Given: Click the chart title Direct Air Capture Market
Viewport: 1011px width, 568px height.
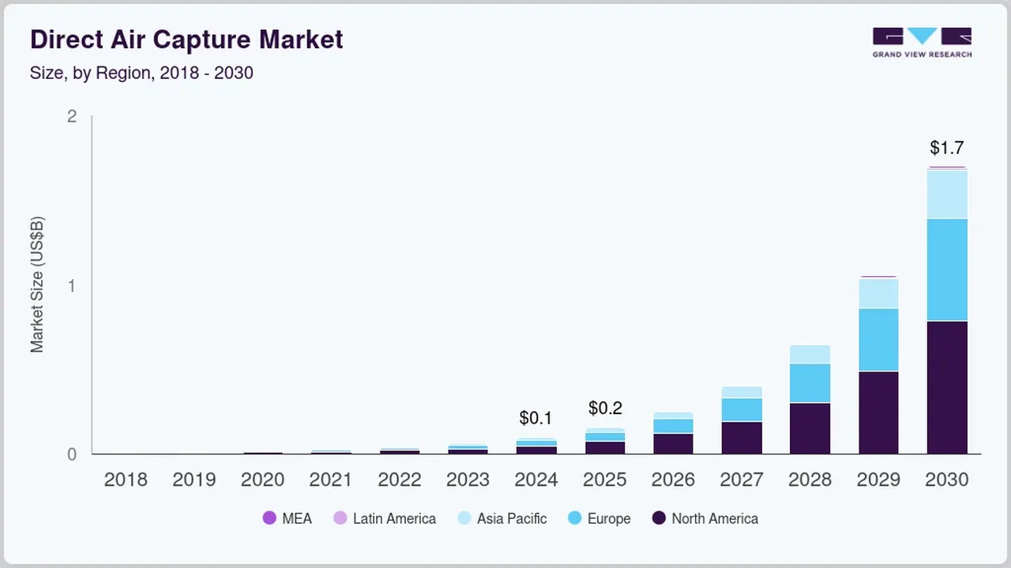Looking at the screenshot, I should pos(186,39).
